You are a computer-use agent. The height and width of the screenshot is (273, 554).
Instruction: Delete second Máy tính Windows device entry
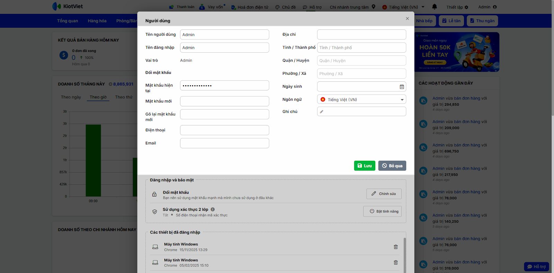click(395, 263)
